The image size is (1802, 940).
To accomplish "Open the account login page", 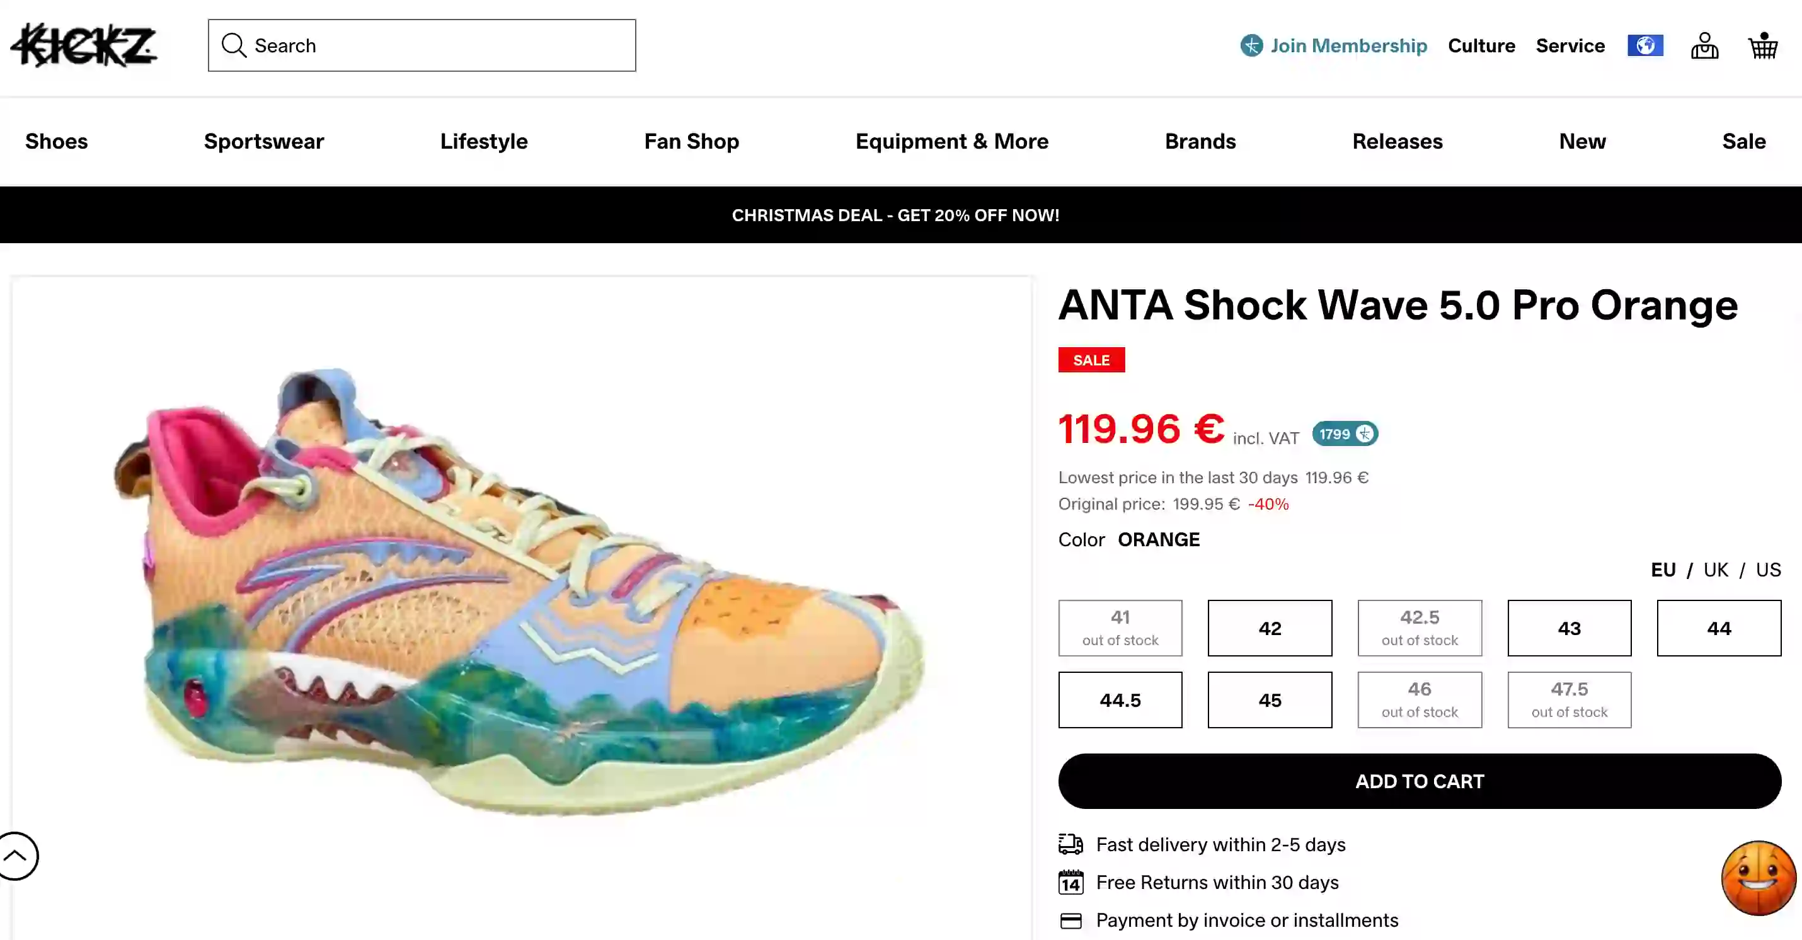I will coord(1705,45).
